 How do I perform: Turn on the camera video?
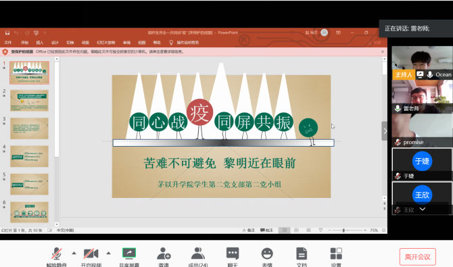click(x=91, y=253)
